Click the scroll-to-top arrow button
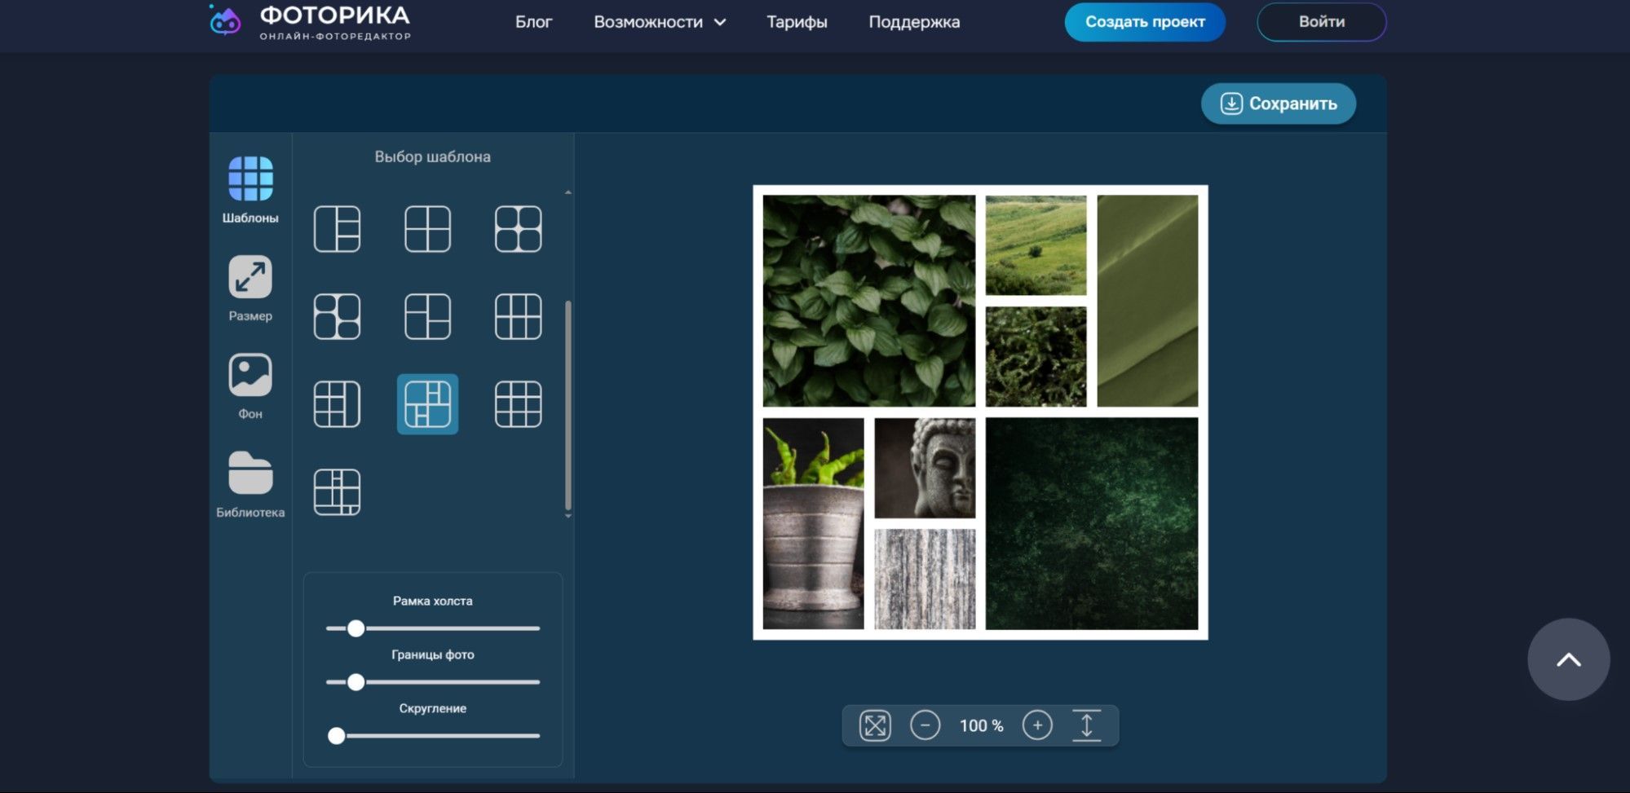 tap(1568, 659)
